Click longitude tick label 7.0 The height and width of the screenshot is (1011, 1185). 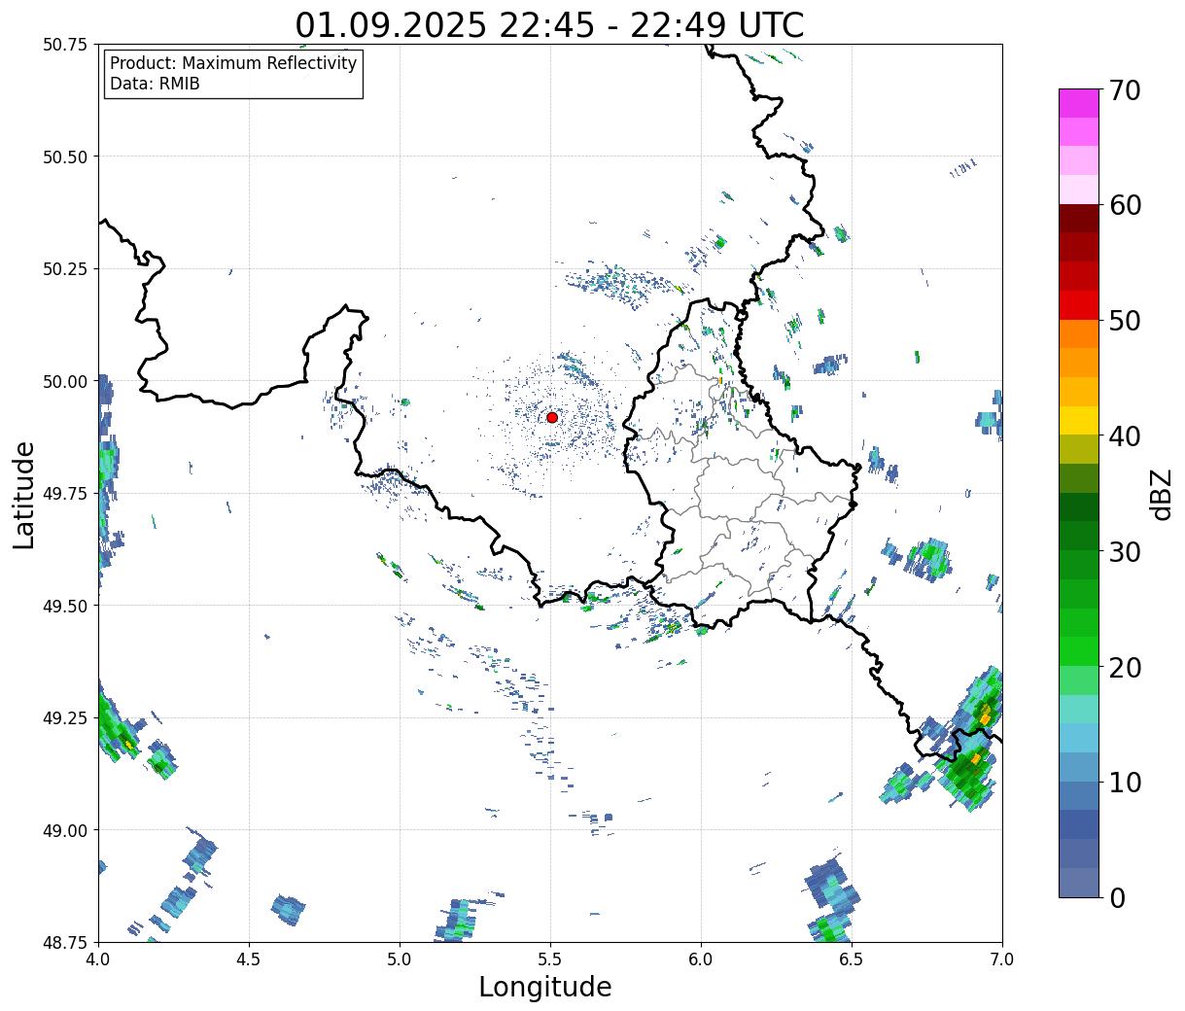(1002, 959)
